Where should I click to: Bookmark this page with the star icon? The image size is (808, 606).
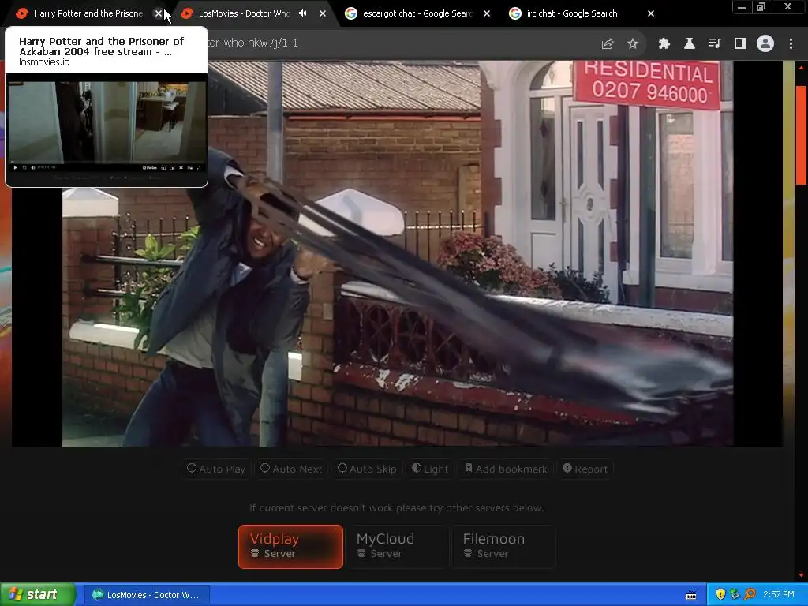tap(633, 44)
